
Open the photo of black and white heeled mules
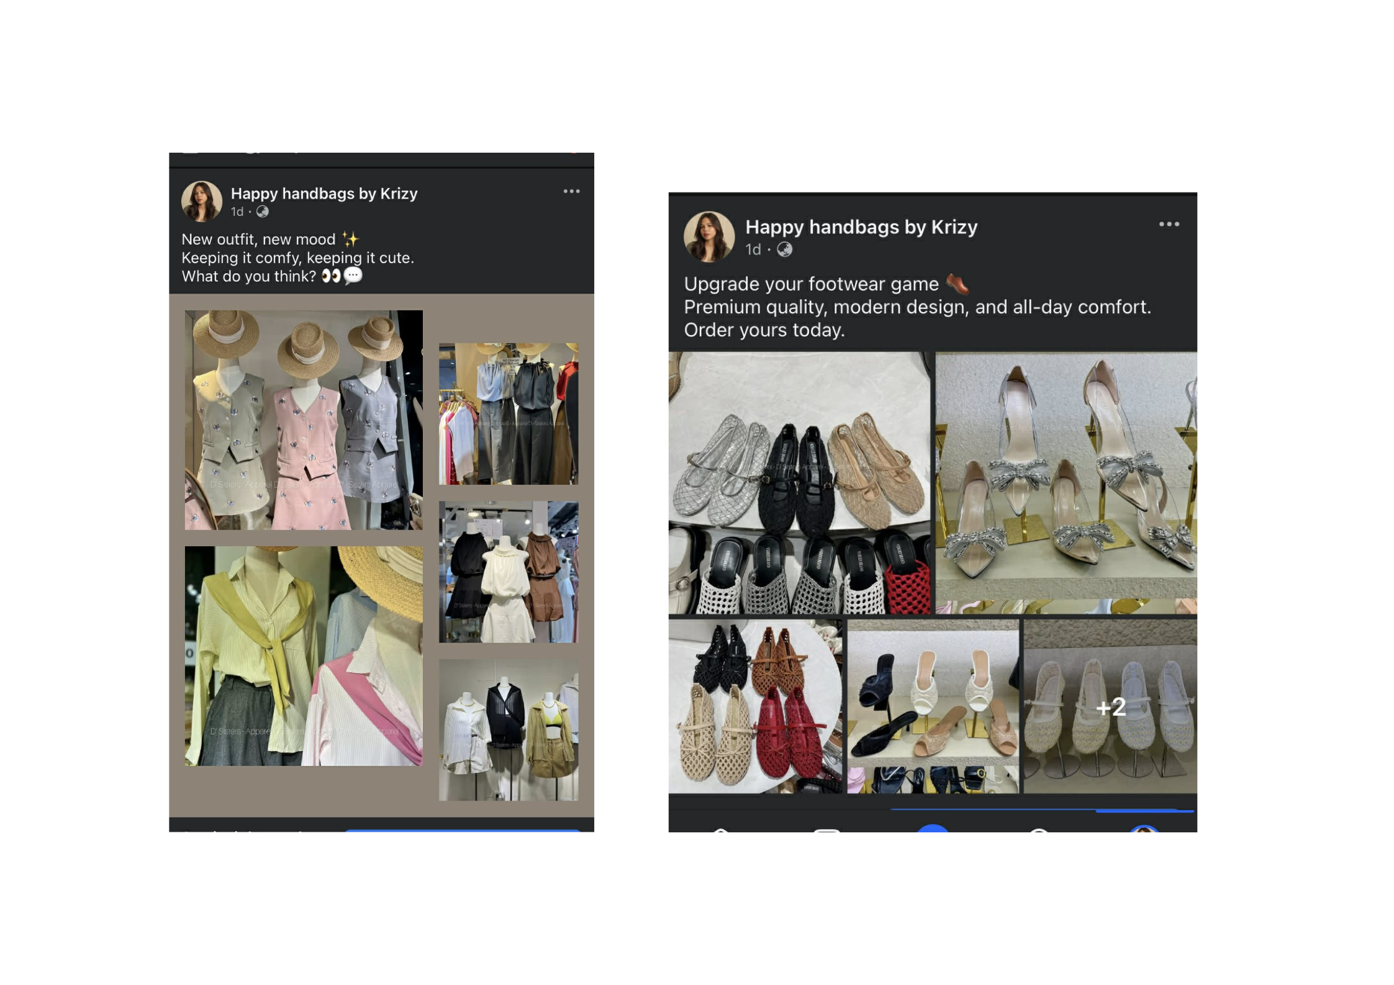coord(932,706)
